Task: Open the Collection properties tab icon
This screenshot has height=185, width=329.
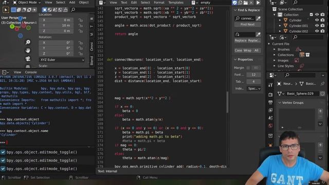Action: pyautogui.click(x=270, y=136)
